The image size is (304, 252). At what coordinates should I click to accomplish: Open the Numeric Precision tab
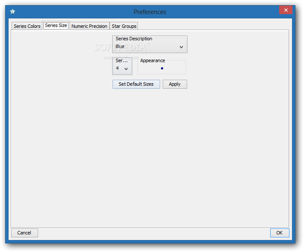[x=89, y=26]
